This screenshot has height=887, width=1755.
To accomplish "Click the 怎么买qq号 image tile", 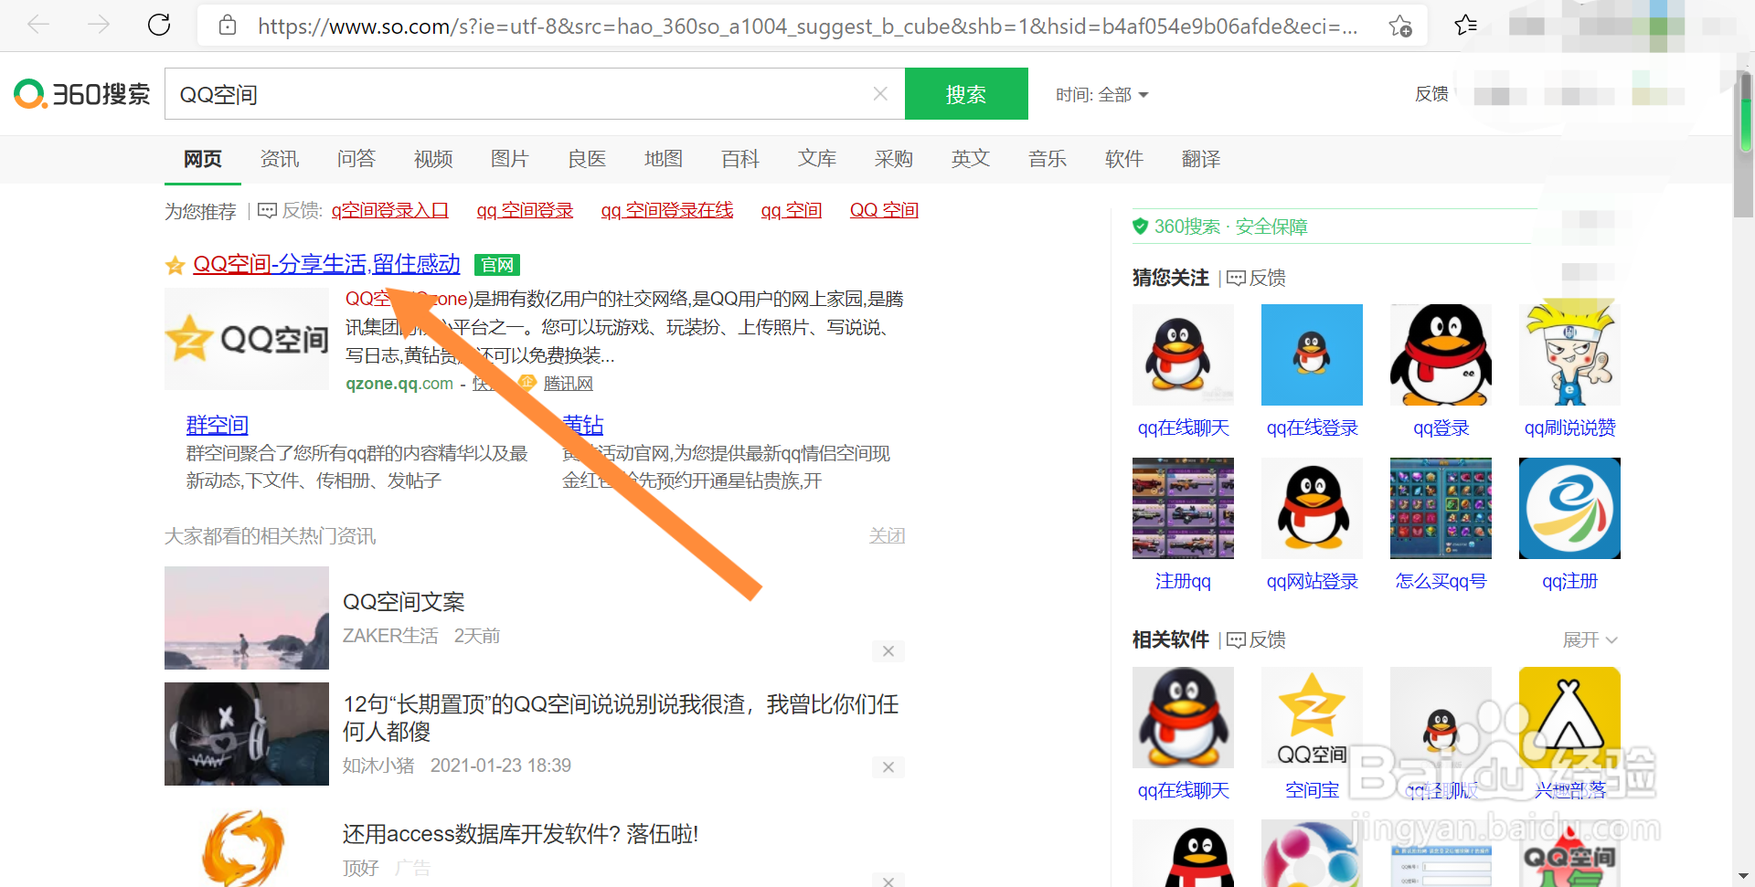I will [x=1441, y=508].
